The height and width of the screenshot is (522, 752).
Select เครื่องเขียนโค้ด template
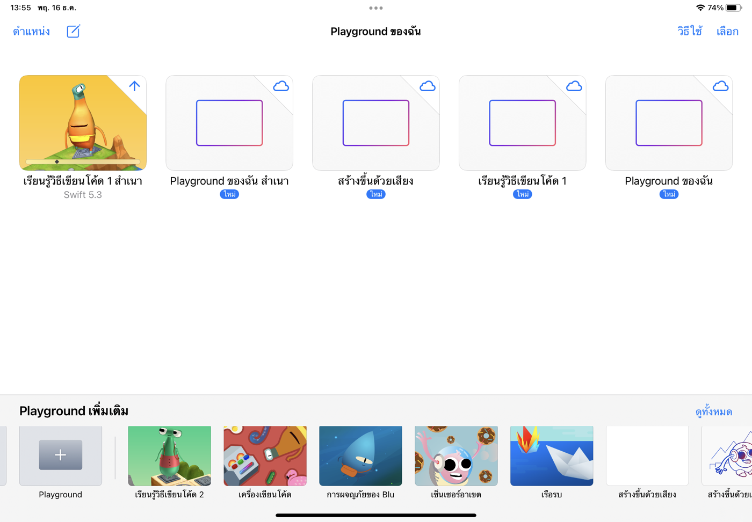tap(265, 455)
